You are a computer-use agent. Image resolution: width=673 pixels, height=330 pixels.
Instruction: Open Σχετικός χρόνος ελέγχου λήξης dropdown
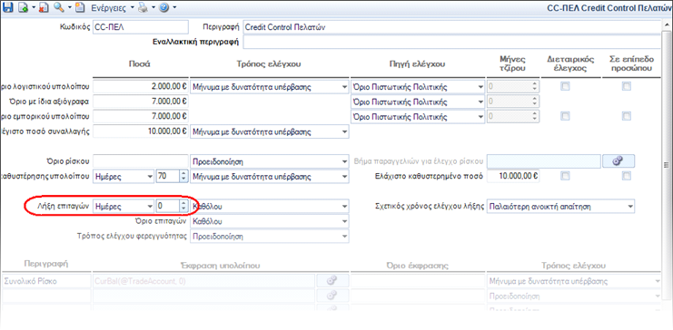click(x=560, y=207)
